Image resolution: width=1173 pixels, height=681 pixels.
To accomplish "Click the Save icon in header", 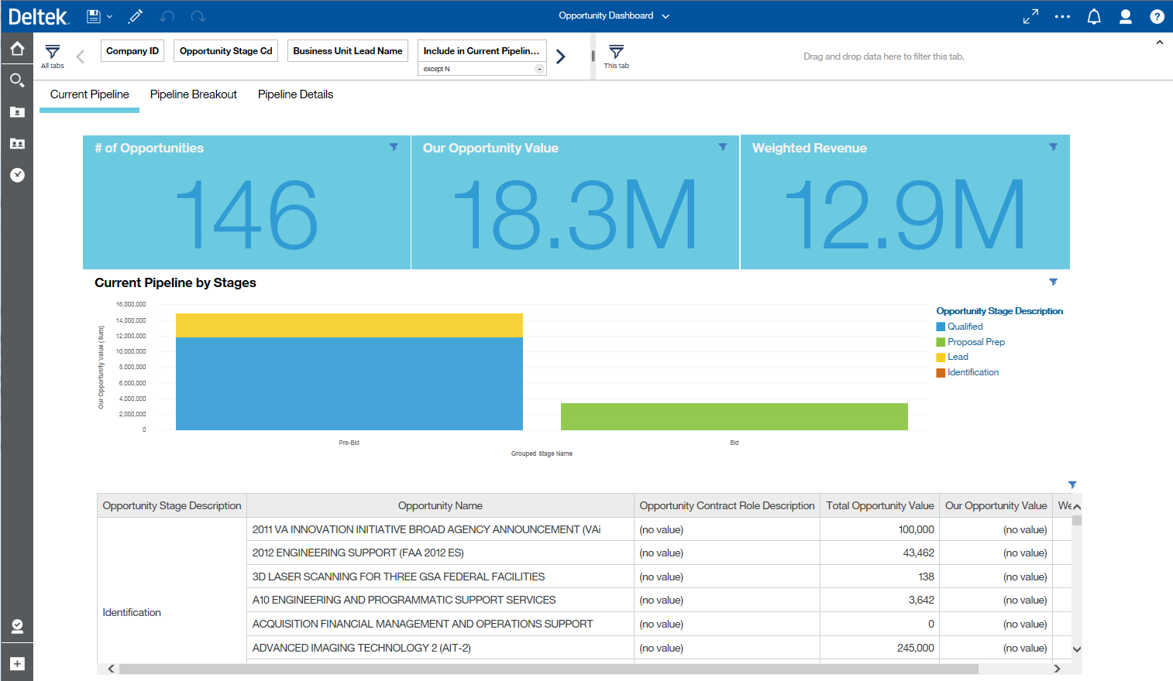I will click(93, 16).
